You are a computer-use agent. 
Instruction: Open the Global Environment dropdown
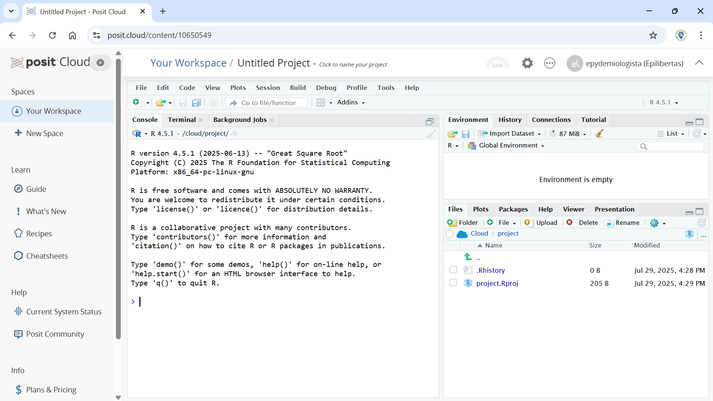pyautogui.click(x=508, y=146)
